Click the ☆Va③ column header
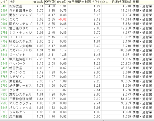 62,2
